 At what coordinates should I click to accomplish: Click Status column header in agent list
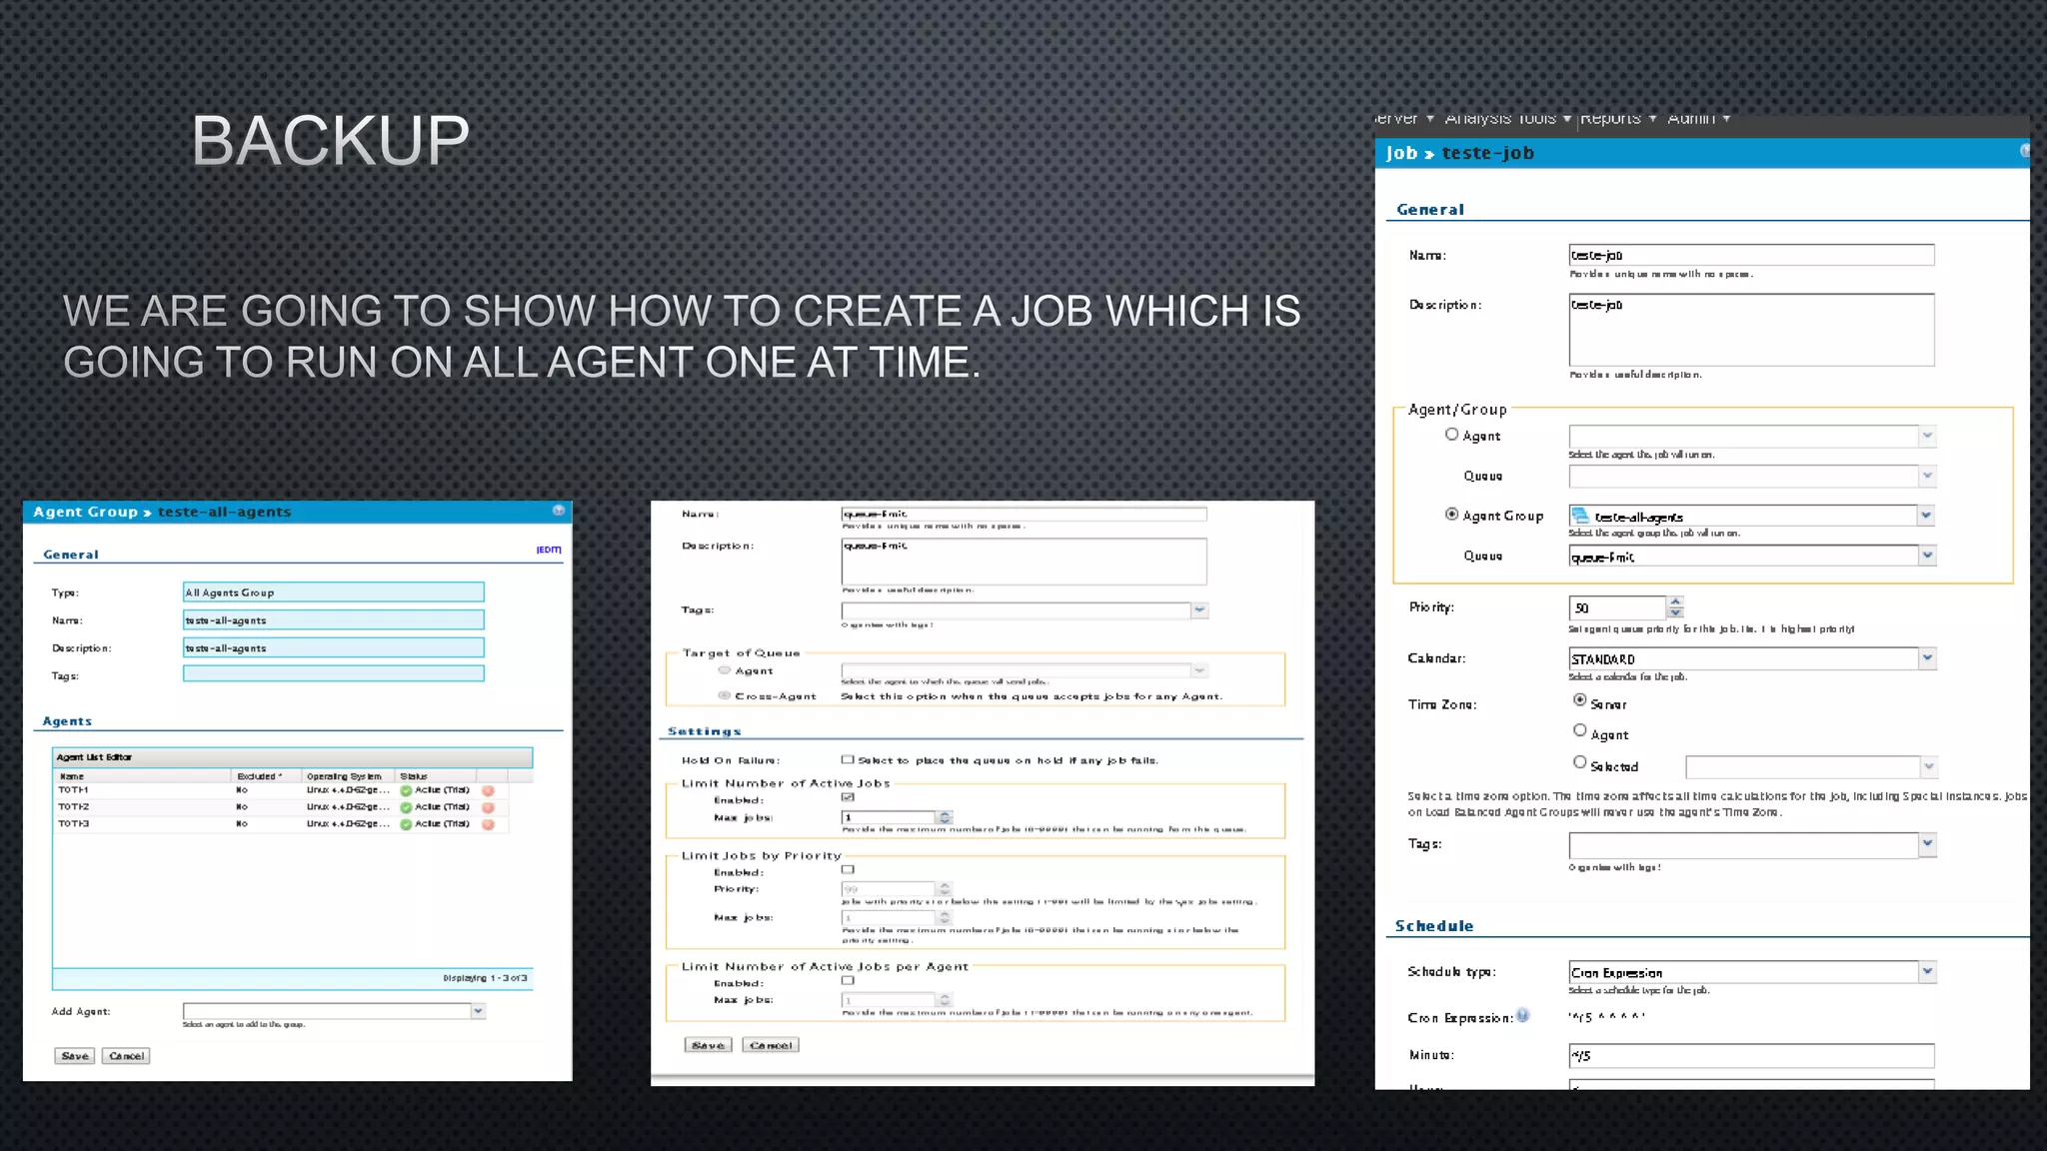pos(436,776)
